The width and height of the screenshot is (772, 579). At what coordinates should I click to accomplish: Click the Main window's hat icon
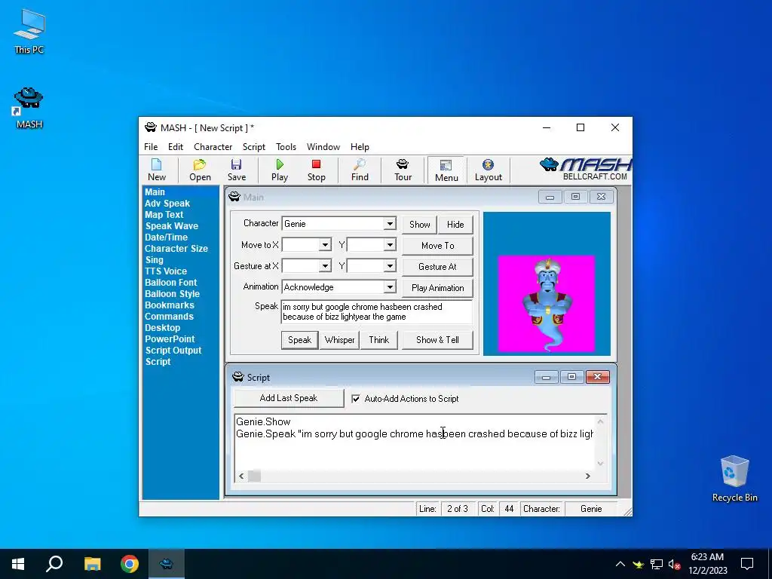234,197
